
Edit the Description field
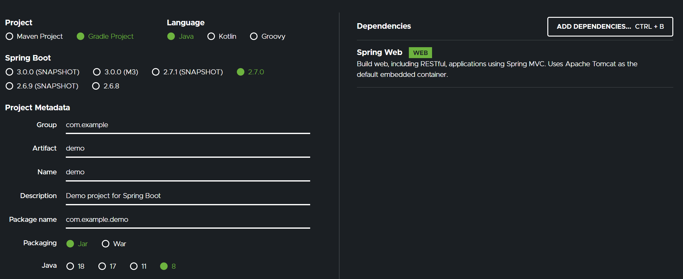click(188, 196)
